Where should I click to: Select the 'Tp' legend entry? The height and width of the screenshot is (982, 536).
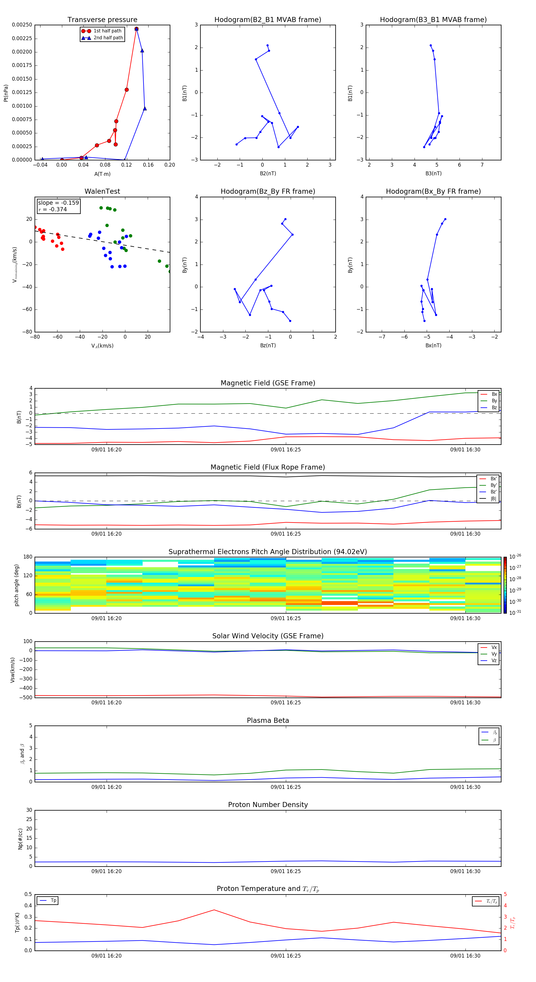click(48, 901)
